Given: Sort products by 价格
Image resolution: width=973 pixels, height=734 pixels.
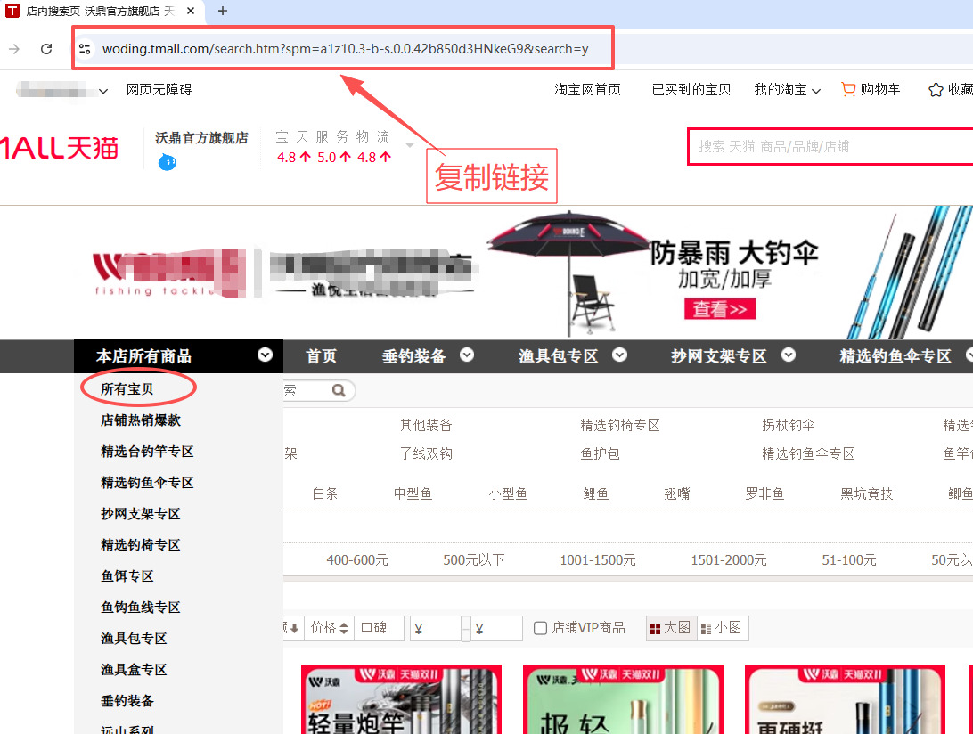Looking at the screenshot, I should tap(329, 628).
